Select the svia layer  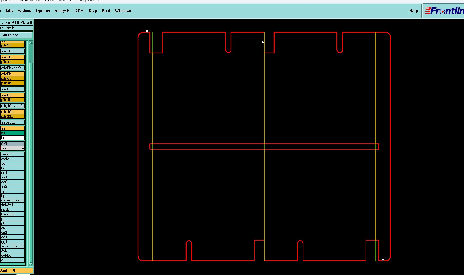pos(12,159)
